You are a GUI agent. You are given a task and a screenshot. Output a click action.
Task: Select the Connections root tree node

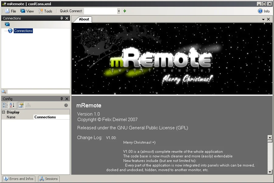pyautogui.click(x=23, y=31)
